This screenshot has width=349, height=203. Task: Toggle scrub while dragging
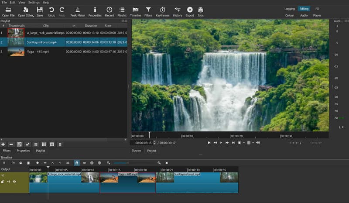84,163
